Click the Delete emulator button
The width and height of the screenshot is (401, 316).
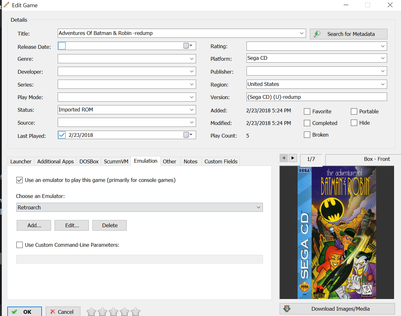pos(109,225)
